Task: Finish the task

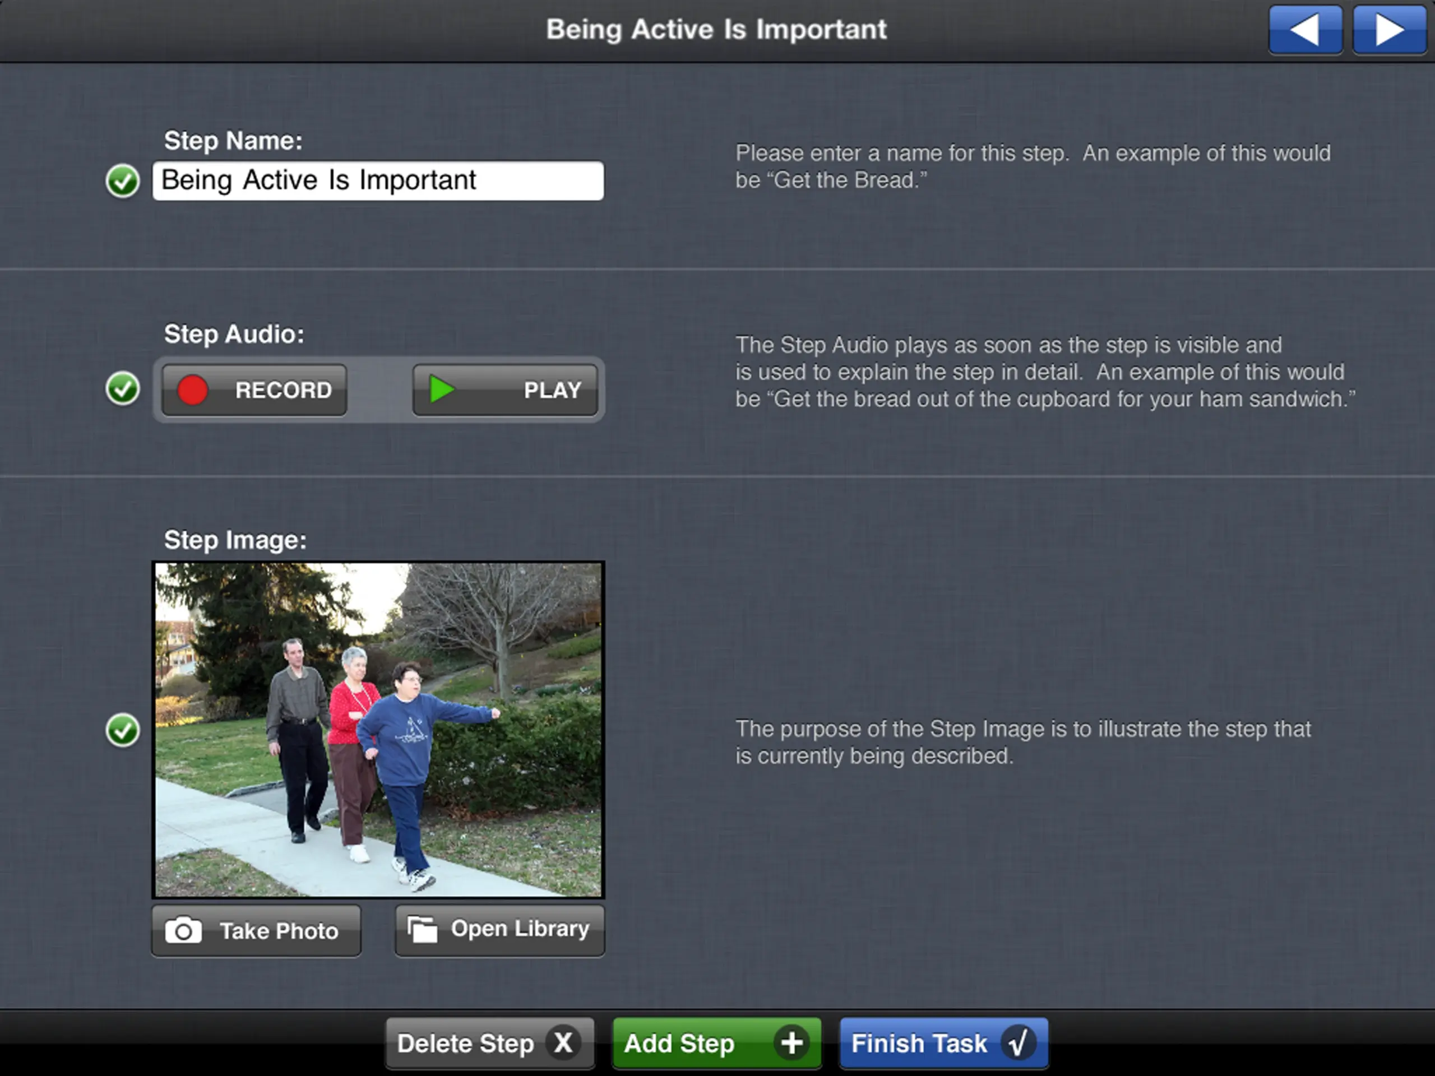Action: [x=944, y=1043]
